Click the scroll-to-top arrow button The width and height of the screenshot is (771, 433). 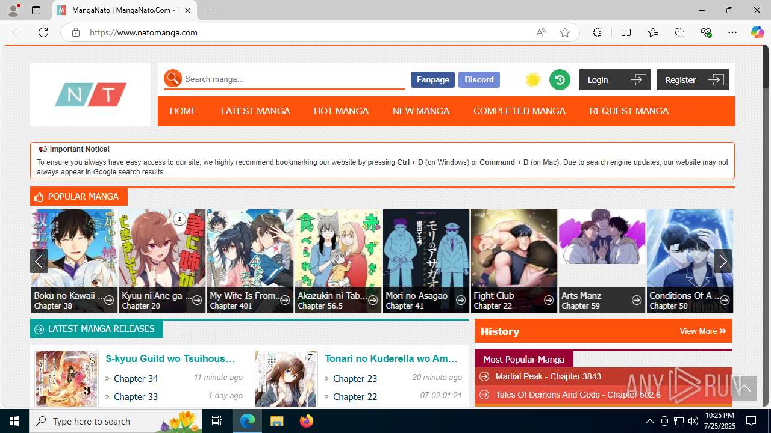(x=744, y=388)
